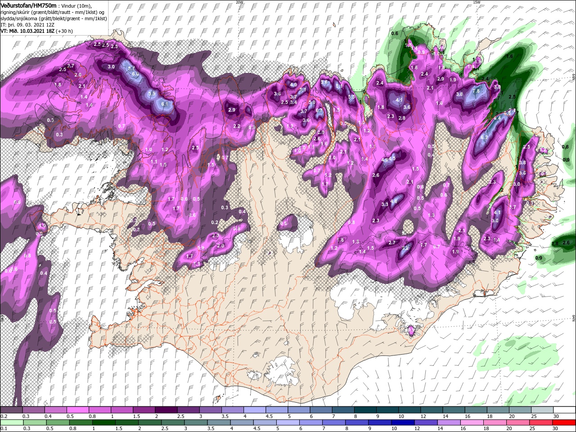Click the 3.3 snowfall value on the map

(x=385, y=204)
